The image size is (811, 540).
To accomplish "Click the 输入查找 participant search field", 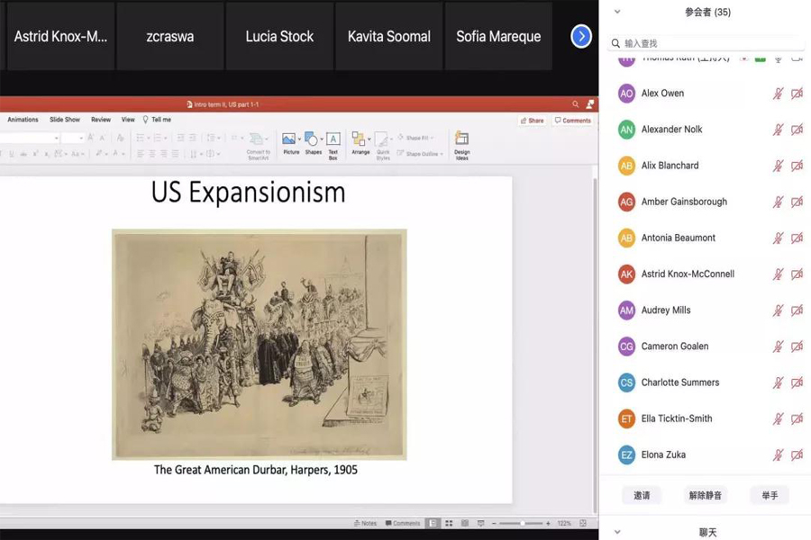I will point(706,43).
